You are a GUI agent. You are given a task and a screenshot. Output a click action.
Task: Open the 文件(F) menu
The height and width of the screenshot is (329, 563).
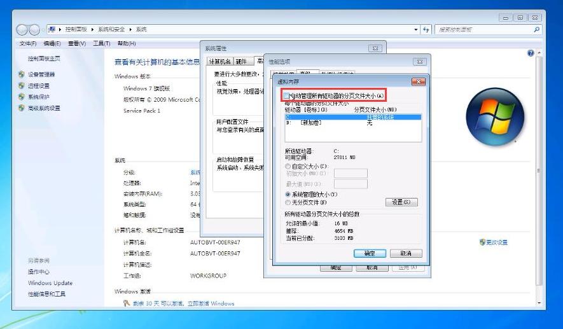click(x=28, y=43)
